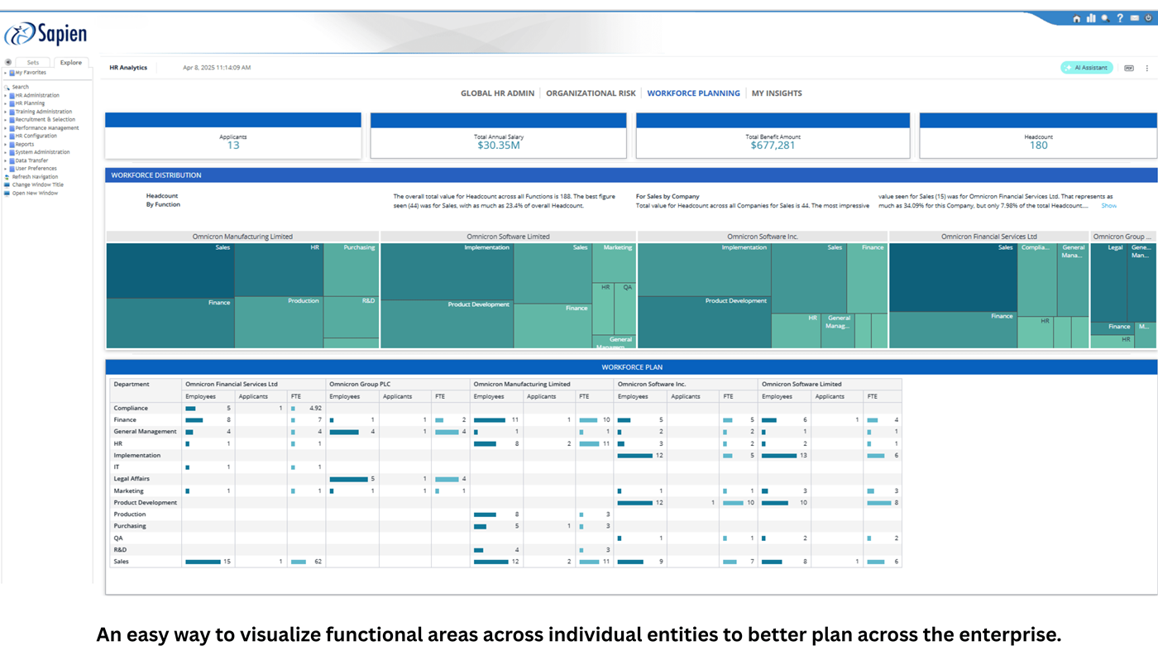
Task: Go to the Home icon in top bar
Action: click(x=1076, y=18)
